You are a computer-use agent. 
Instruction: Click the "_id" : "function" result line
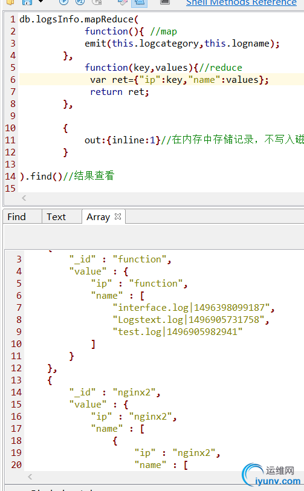click(120, 259)
